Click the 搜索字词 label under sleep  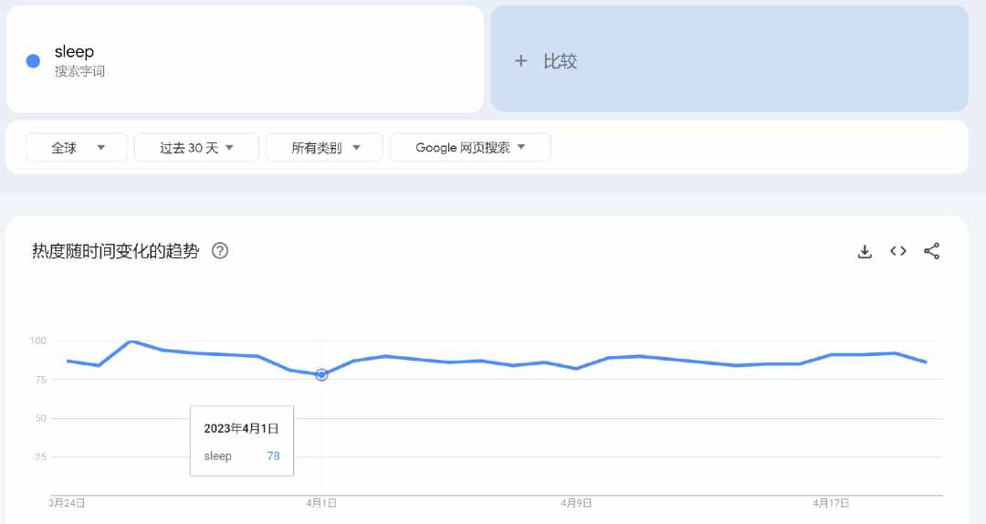point(79,71)
